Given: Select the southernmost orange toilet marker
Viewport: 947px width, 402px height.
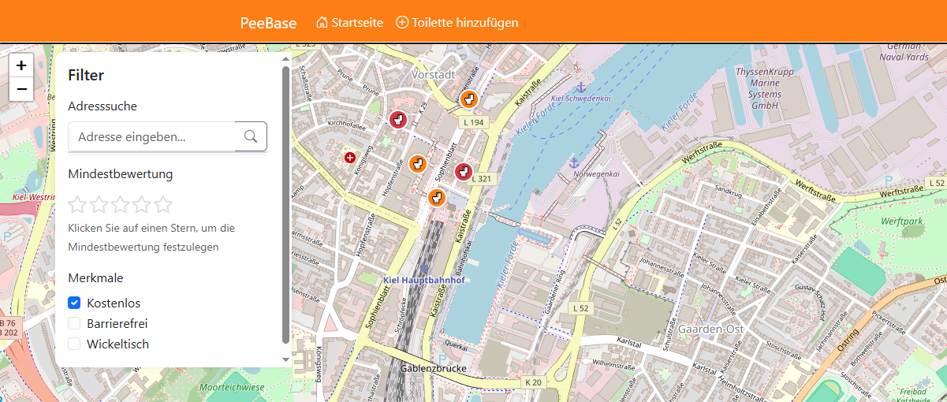Looking at the screenshot, I should (437, 197).
